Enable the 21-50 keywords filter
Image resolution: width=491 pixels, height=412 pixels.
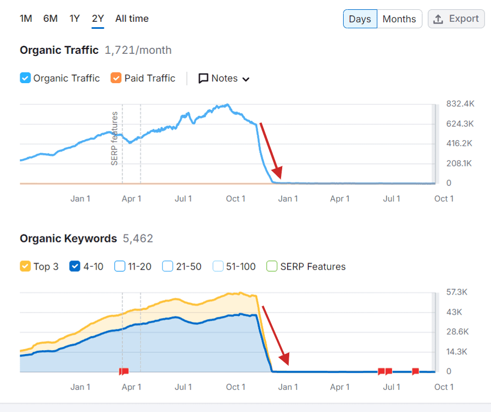(167, 266)
